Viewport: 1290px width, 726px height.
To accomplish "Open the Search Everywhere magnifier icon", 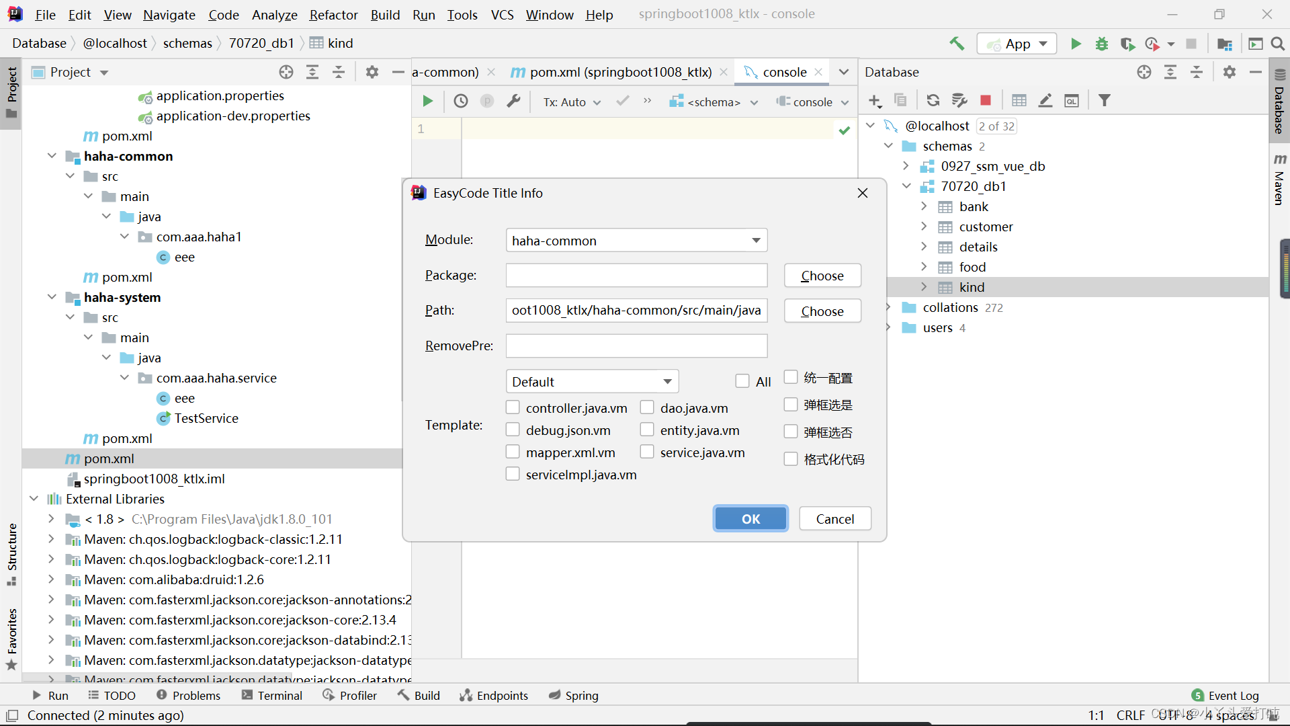I will [x=1278, y=44].
